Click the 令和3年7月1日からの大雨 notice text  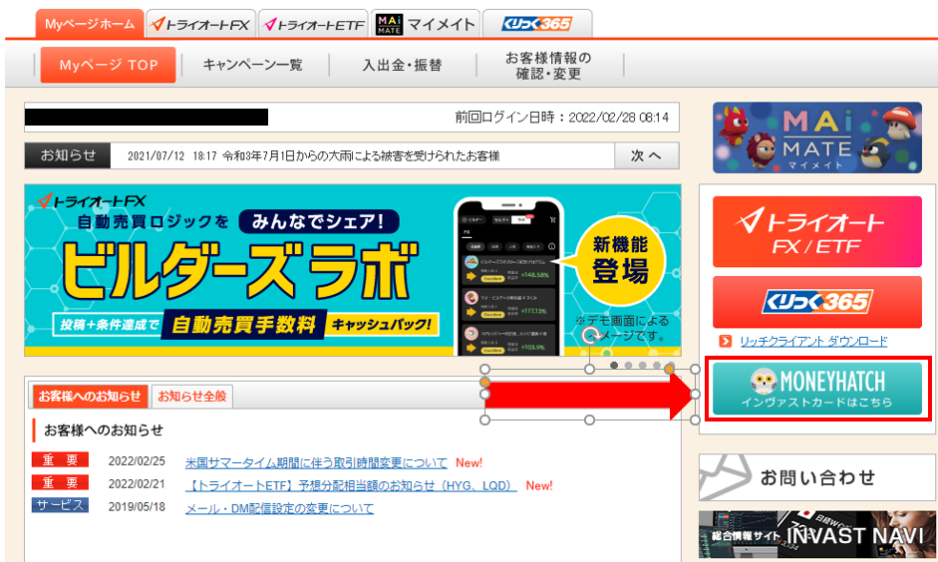(x=361, y=156)
